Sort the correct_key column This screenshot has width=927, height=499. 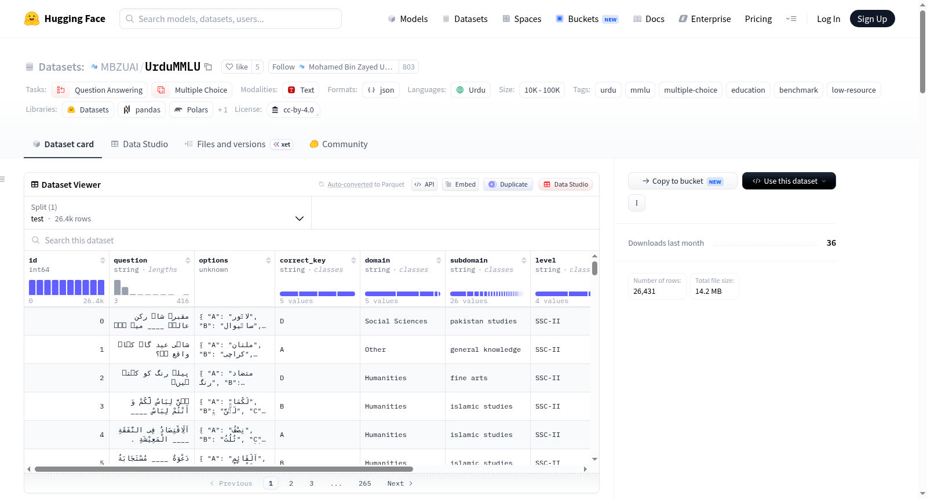pos(353,260)
